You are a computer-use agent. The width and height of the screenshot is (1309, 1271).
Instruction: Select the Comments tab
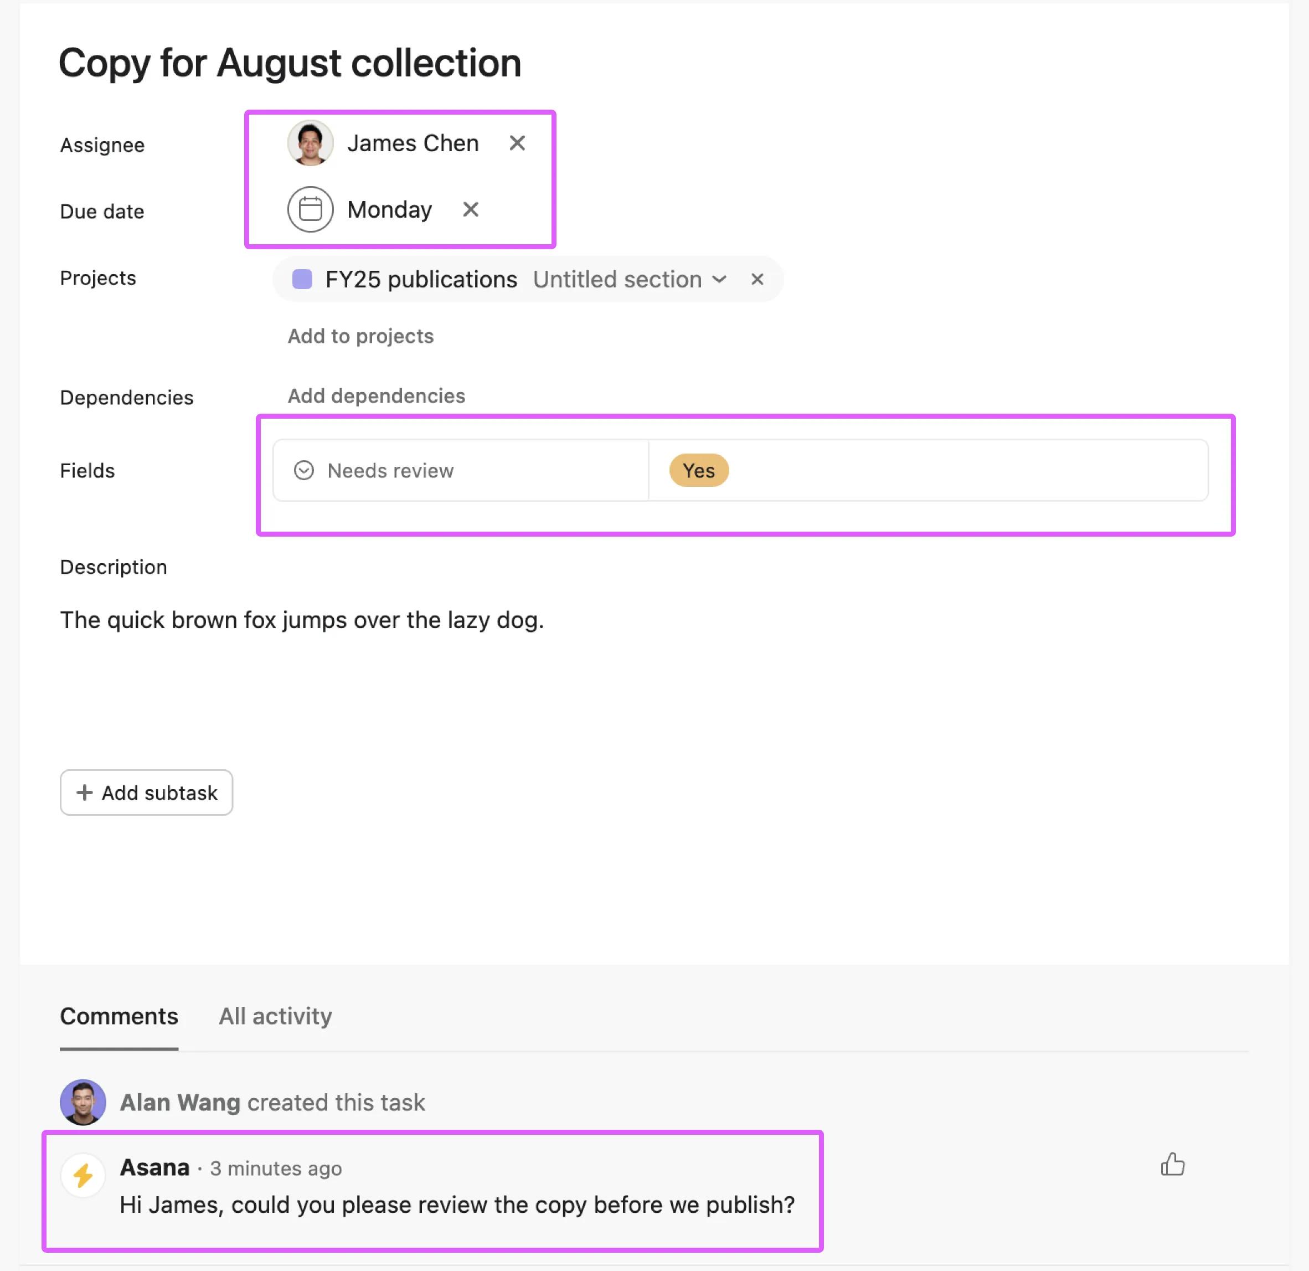coord(119,1016)
